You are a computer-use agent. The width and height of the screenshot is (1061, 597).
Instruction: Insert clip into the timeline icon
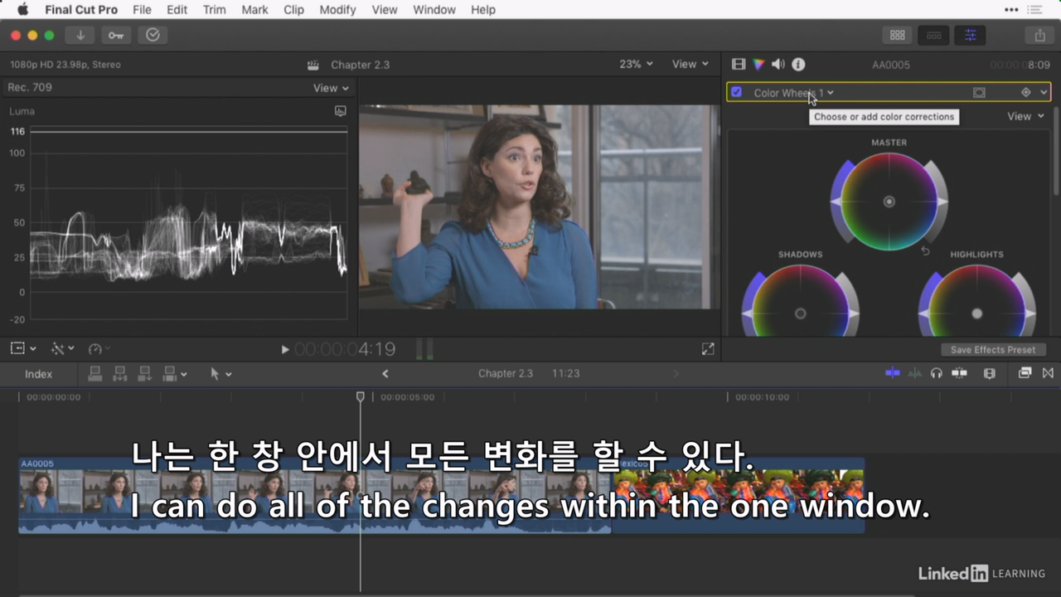pos(120,374)
